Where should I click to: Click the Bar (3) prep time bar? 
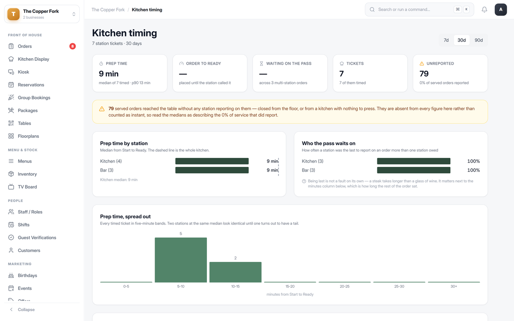(x=212, y=170)
